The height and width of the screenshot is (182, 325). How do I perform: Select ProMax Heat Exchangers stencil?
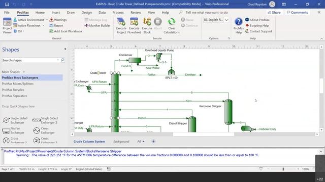32,77
